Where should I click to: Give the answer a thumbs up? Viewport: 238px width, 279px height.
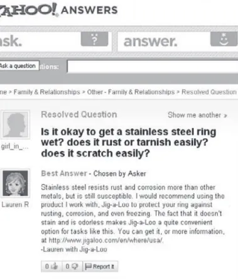(x=51, y=266)
